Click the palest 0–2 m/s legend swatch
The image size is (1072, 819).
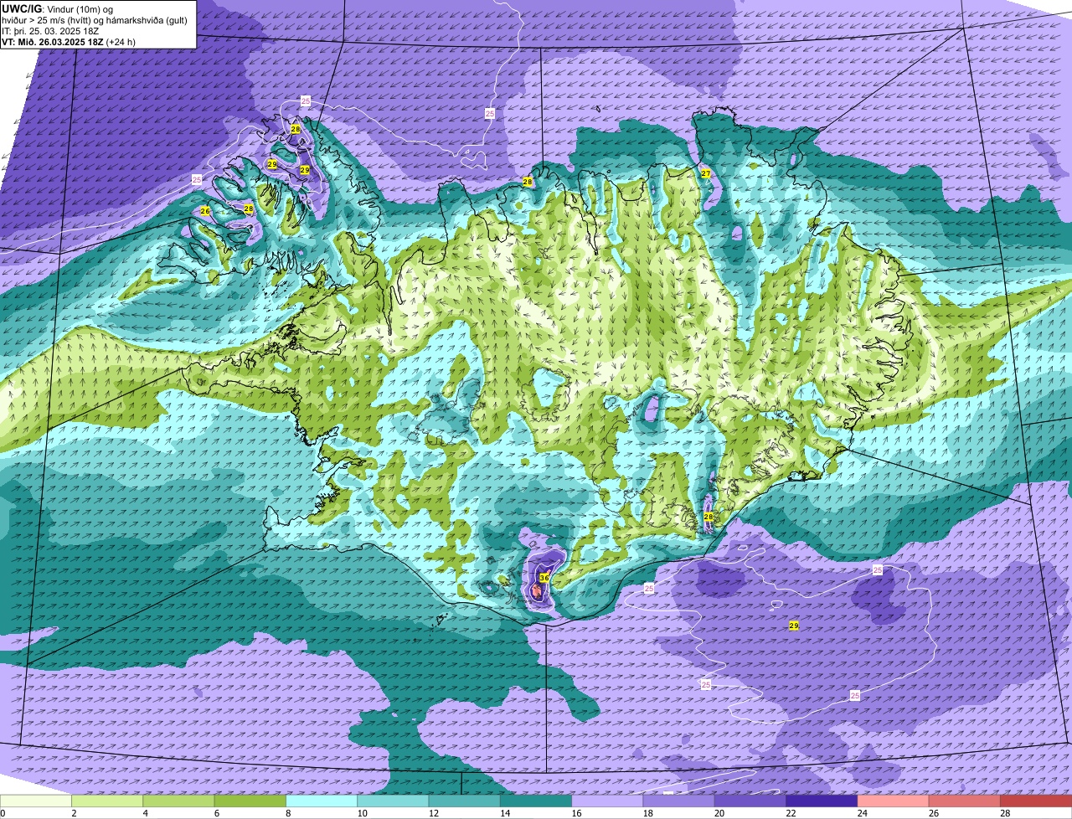[36, 801]
